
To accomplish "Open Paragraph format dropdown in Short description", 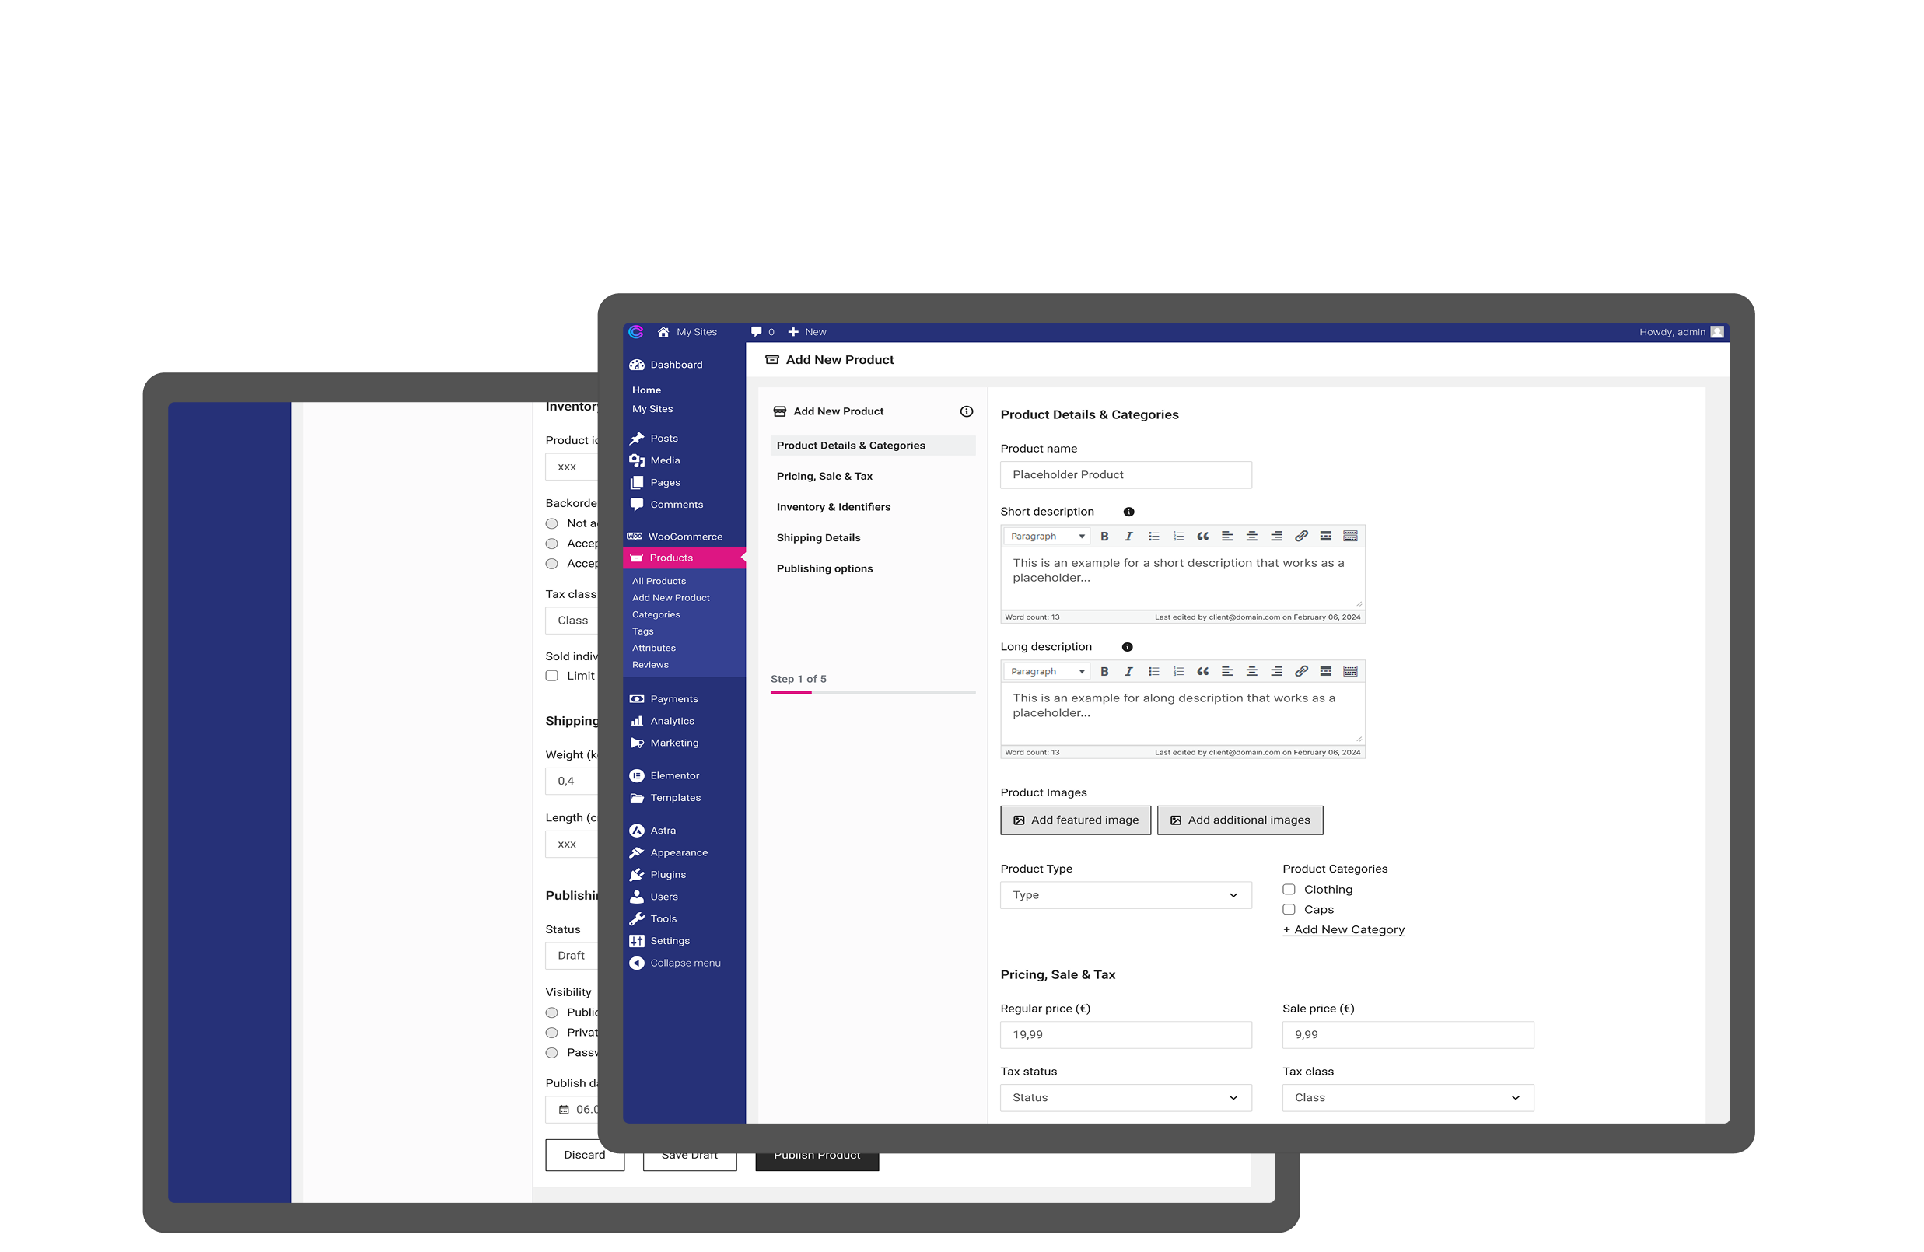I will pos(1047,536).
